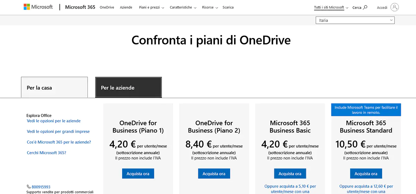Open the OneDrive nav item

(107, 7)
